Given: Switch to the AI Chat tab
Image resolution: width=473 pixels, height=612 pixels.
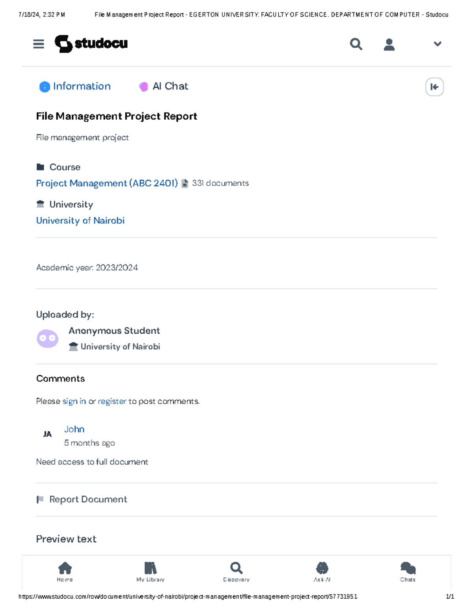Looking at the screenshot, I should 164,86.
